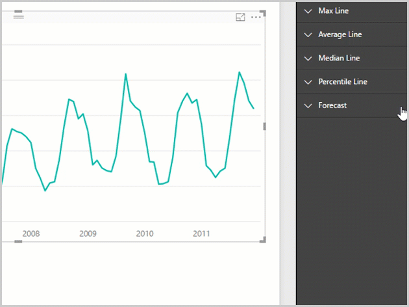
Task: Click the 2010 x-axis label
Action: 145,234
